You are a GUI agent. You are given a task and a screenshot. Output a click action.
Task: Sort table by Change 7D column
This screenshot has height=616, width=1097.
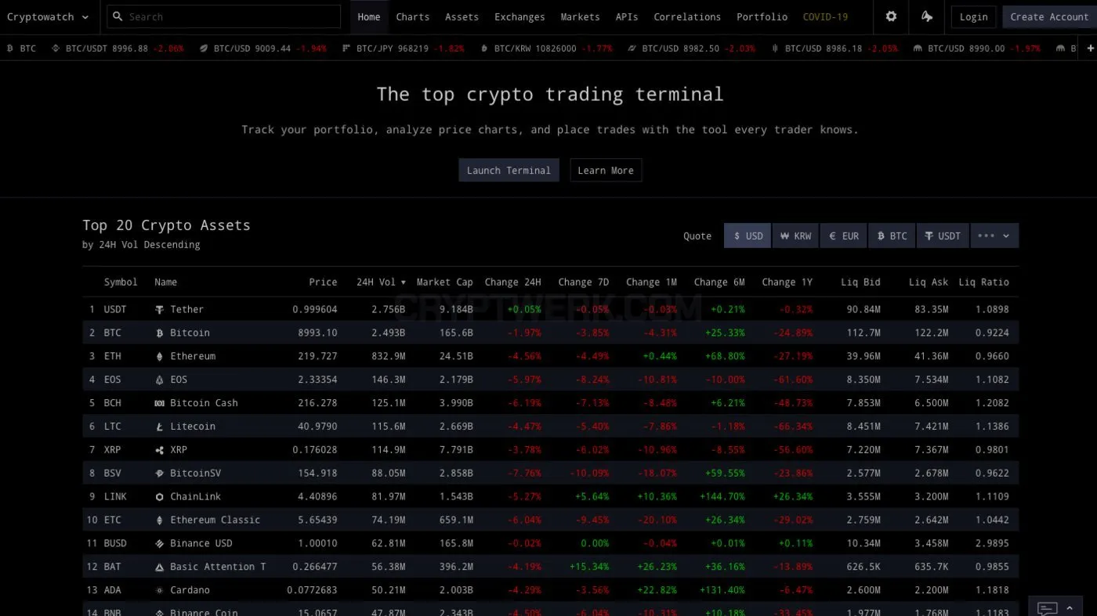(x=584, y=283)
